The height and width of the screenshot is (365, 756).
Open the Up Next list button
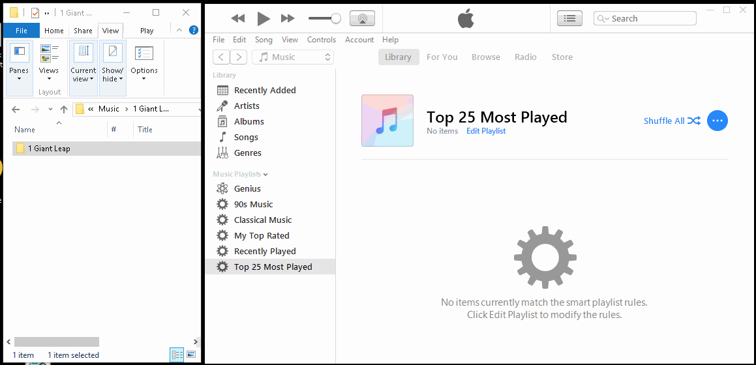coord(570,18)
